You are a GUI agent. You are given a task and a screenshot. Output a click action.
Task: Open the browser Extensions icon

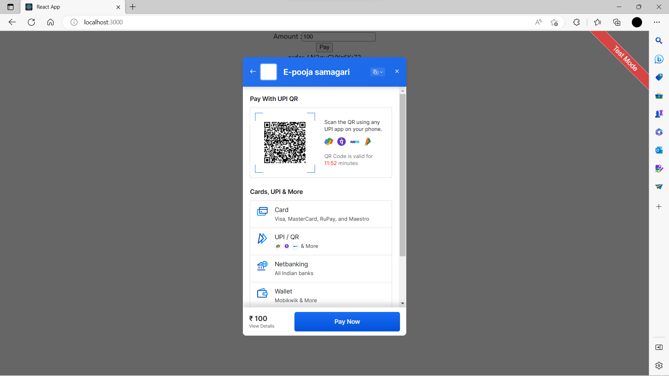pos(576,22)
